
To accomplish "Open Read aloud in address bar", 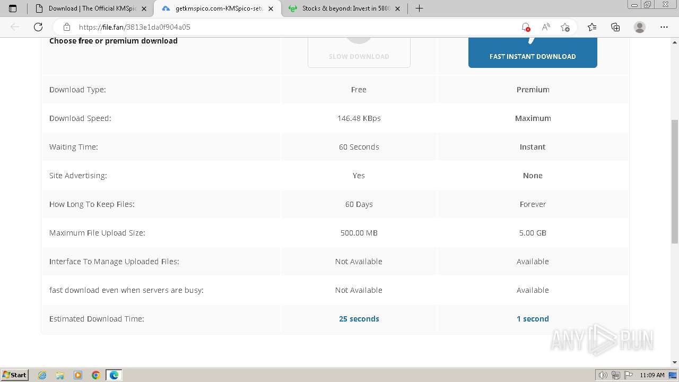I will [x=545, y=27].
